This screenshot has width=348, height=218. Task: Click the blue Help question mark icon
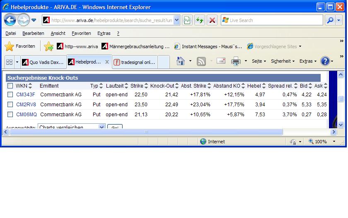325,61
